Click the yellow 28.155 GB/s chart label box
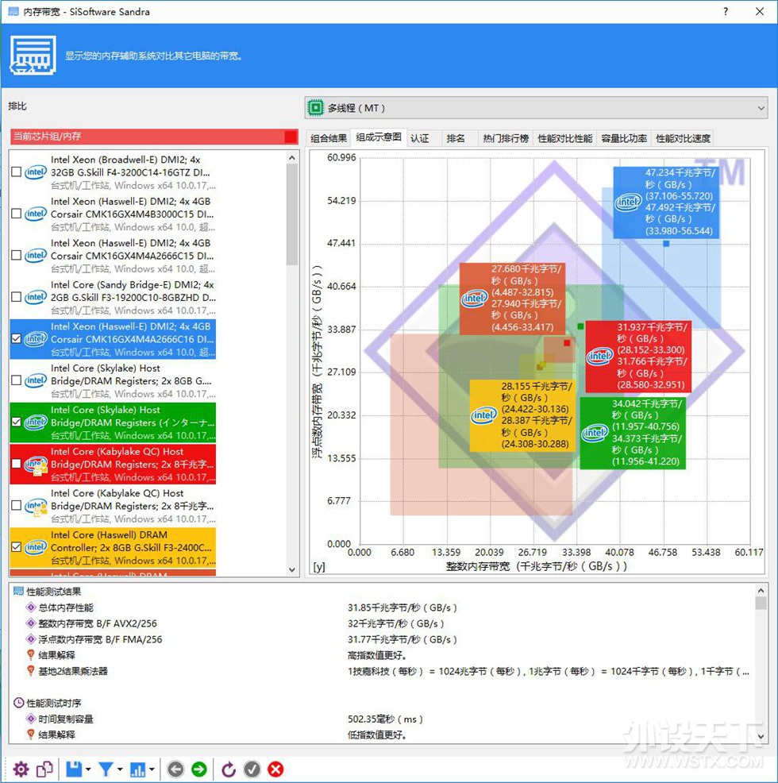Image resolution: width=778 pixels, height=783 pixels. click(523, 415)
